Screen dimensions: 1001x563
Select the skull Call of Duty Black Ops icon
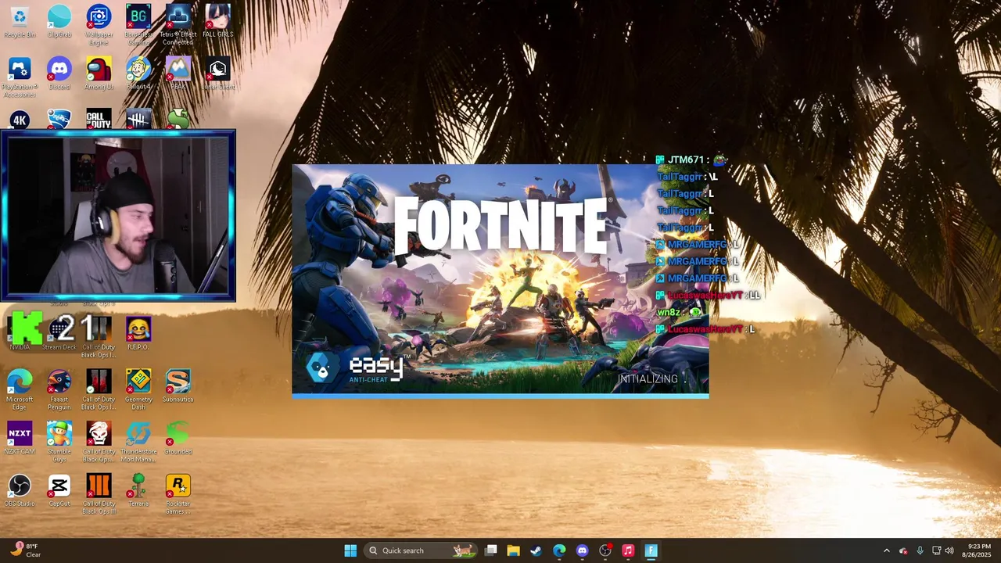tap(99, 441)
